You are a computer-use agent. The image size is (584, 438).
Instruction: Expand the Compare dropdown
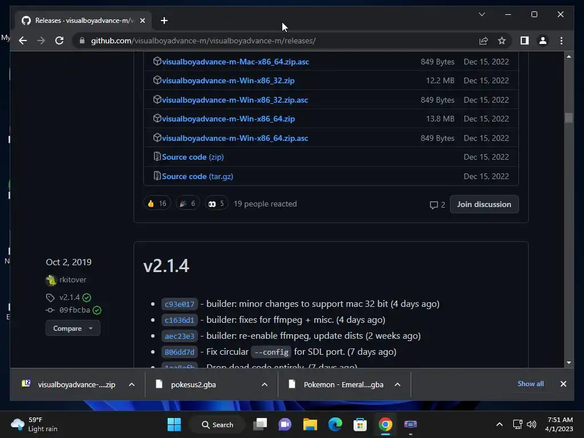[72, 328]
